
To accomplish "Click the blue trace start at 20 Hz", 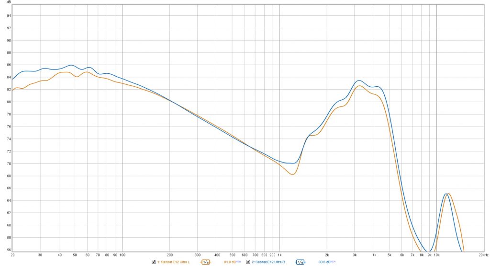I will [x=13, y=79].
